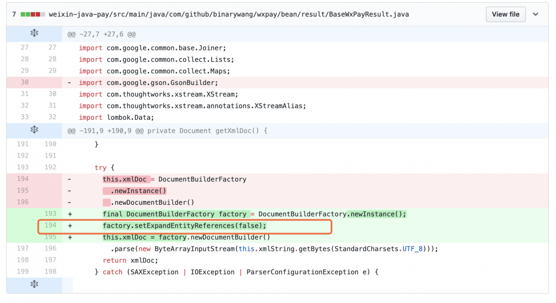Click new line number 194
This screenshot has width=556, height=303.
[x=51, y=225]
